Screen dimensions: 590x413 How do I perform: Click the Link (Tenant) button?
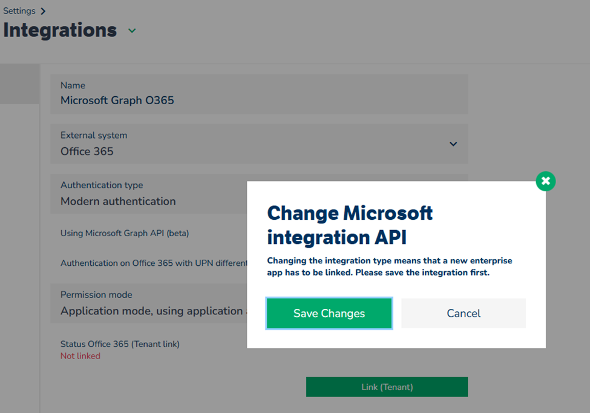[x=387, y=387]
